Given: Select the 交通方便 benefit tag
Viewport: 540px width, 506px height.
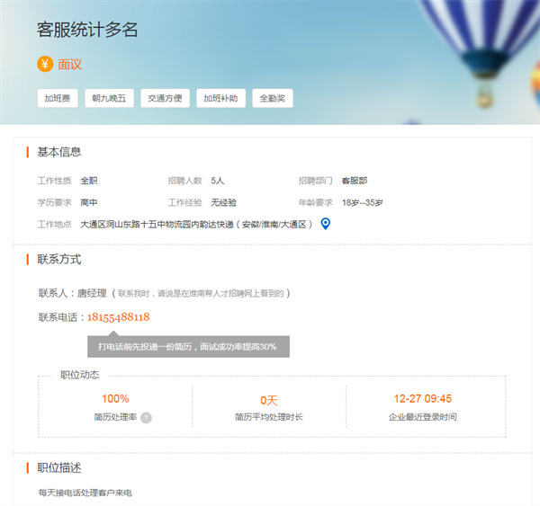Looking at the screenshot, I should click(x=165, y=98).
